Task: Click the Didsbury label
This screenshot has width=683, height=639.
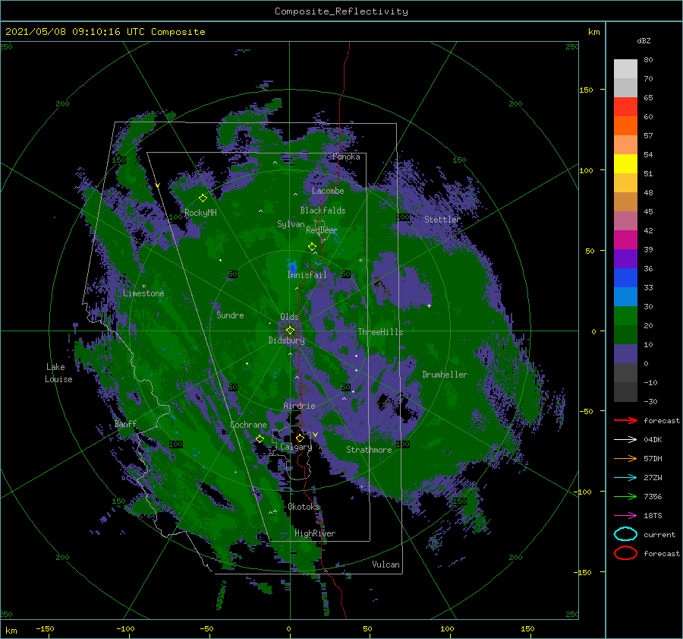Action: [x=287, y=340]
